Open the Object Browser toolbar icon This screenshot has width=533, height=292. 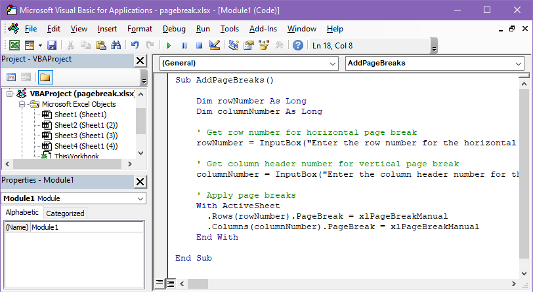coord(264,45)
